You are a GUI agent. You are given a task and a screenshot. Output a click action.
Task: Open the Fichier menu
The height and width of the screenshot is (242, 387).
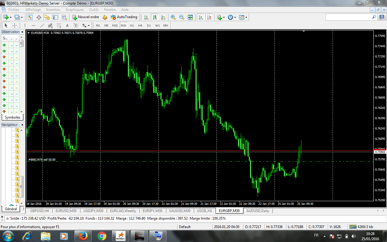pos(14,10)
